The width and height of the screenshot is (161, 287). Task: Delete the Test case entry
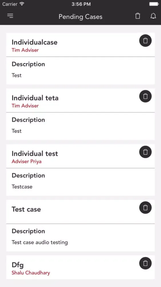[145, 208]
